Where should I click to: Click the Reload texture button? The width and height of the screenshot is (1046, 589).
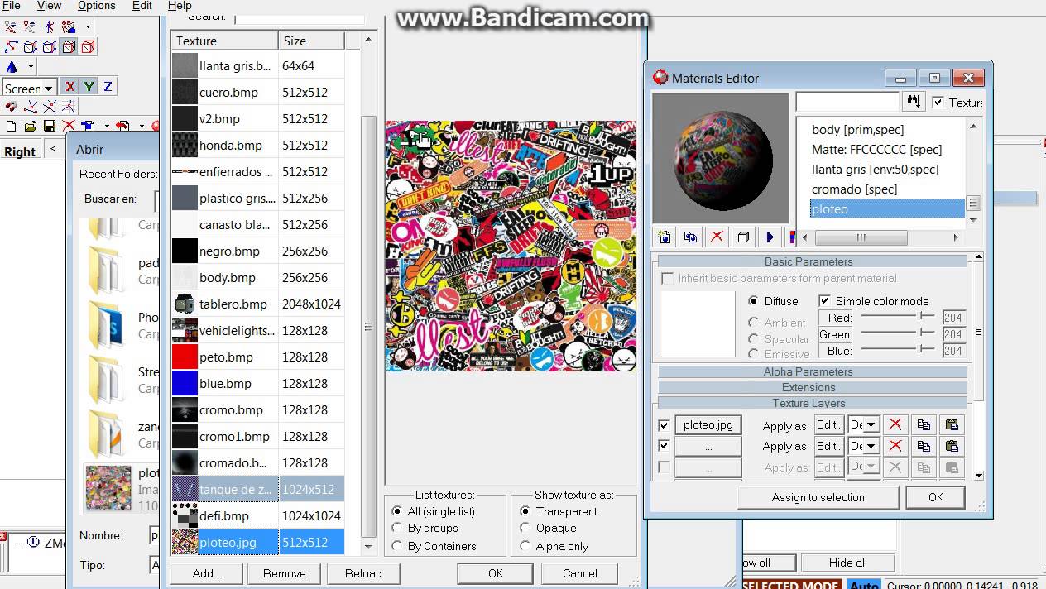pos(363,573)
